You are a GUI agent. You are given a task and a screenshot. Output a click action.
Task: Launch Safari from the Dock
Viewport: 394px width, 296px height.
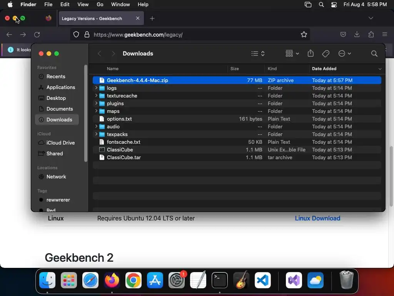click(x=90, y=280)
